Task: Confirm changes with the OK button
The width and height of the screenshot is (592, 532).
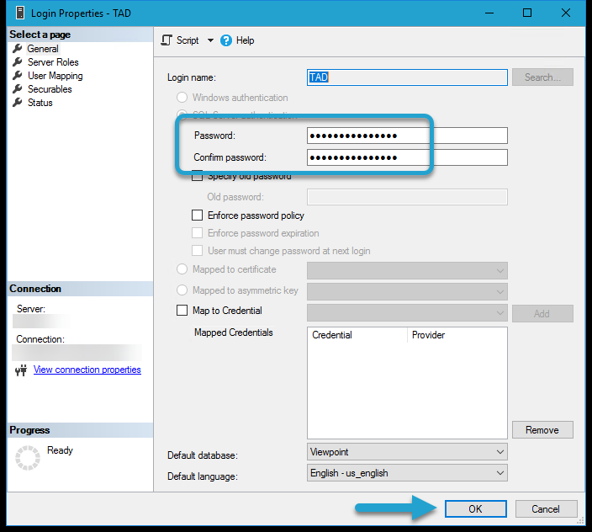Action: click(x=476, y=509)
